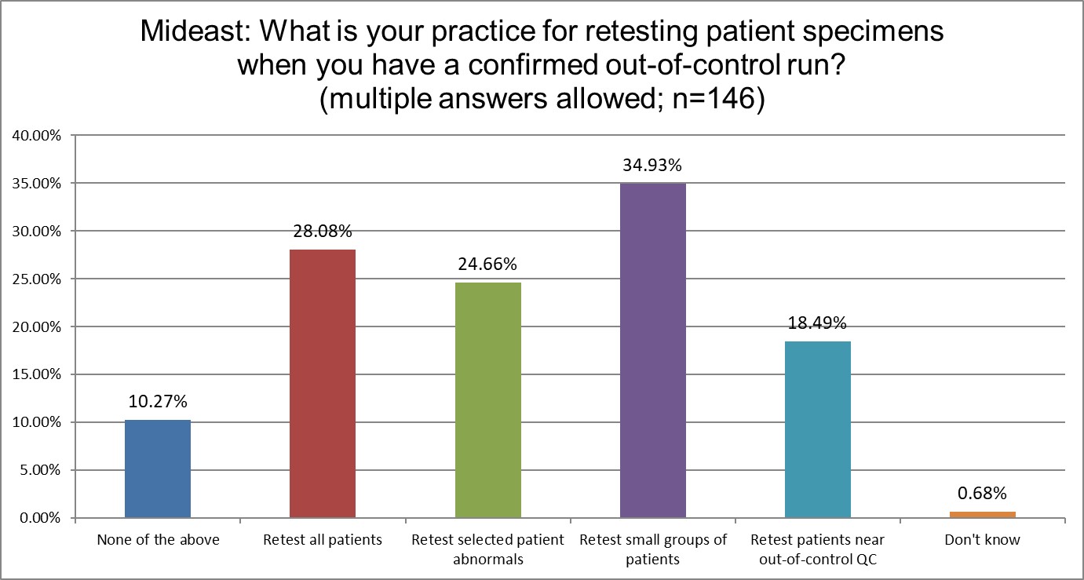Click the chart title text
This screenshot has width=1084, height=580.
[x=542, y=66]
